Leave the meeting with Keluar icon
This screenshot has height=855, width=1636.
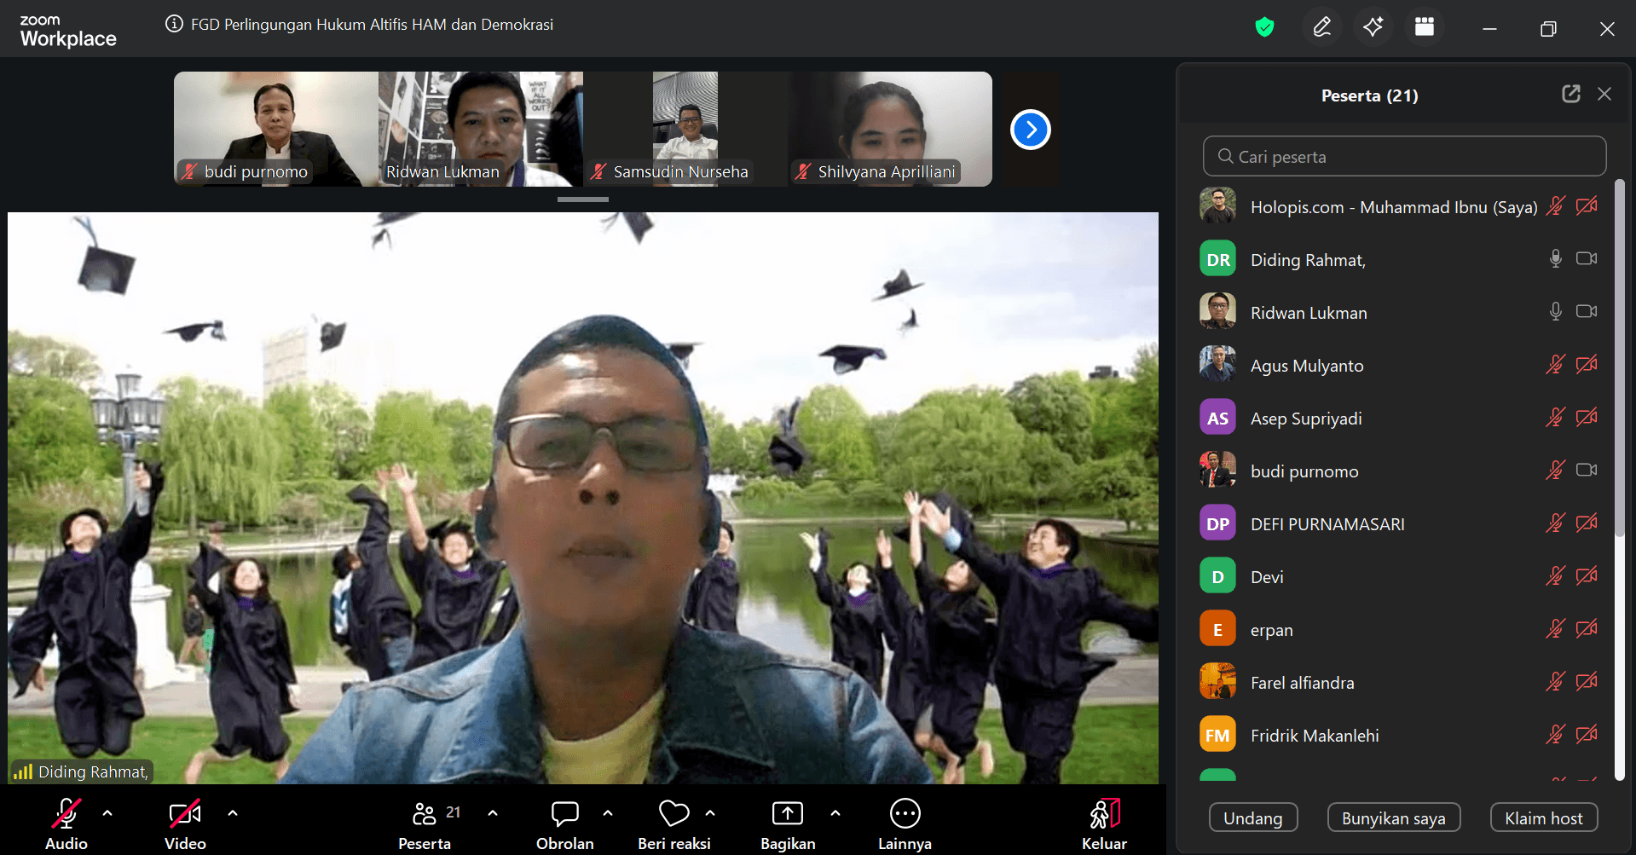pyautogui.click(x=1104, y=814)
